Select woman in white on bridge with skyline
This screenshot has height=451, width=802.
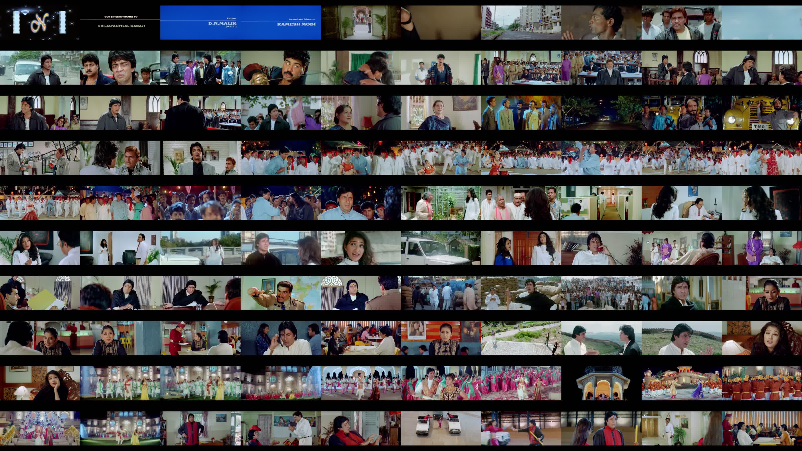click(x=200, y=248)
